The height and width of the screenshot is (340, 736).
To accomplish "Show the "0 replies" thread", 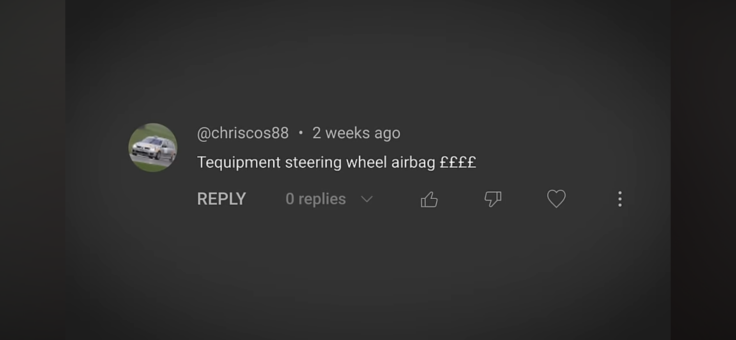I will click(x=315, y=199).
